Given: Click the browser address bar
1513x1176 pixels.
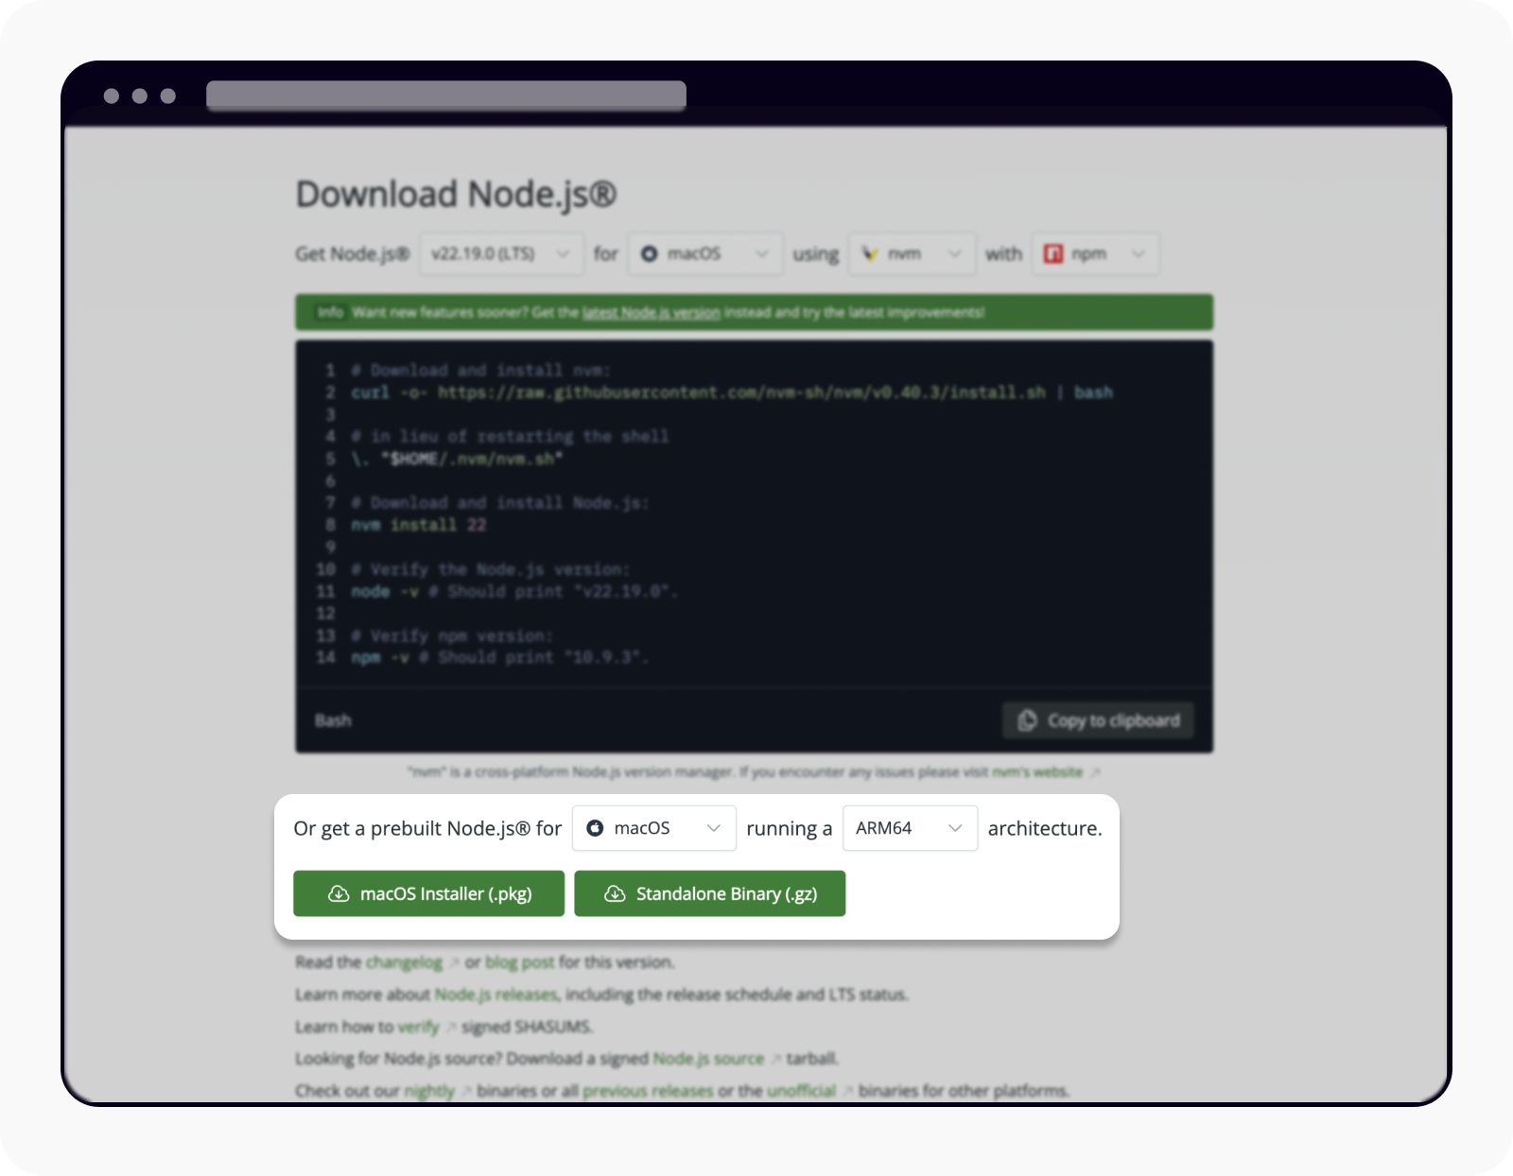Looking at the screenshot, I should point(446,95).
